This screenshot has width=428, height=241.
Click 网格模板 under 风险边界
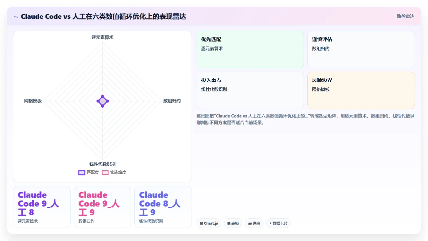click(x=321, y=89)
